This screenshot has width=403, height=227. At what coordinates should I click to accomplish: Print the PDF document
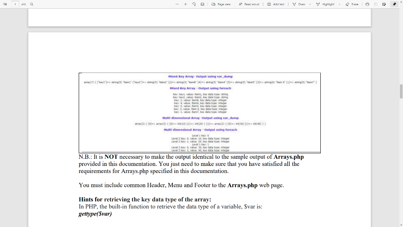coord(367,4)
